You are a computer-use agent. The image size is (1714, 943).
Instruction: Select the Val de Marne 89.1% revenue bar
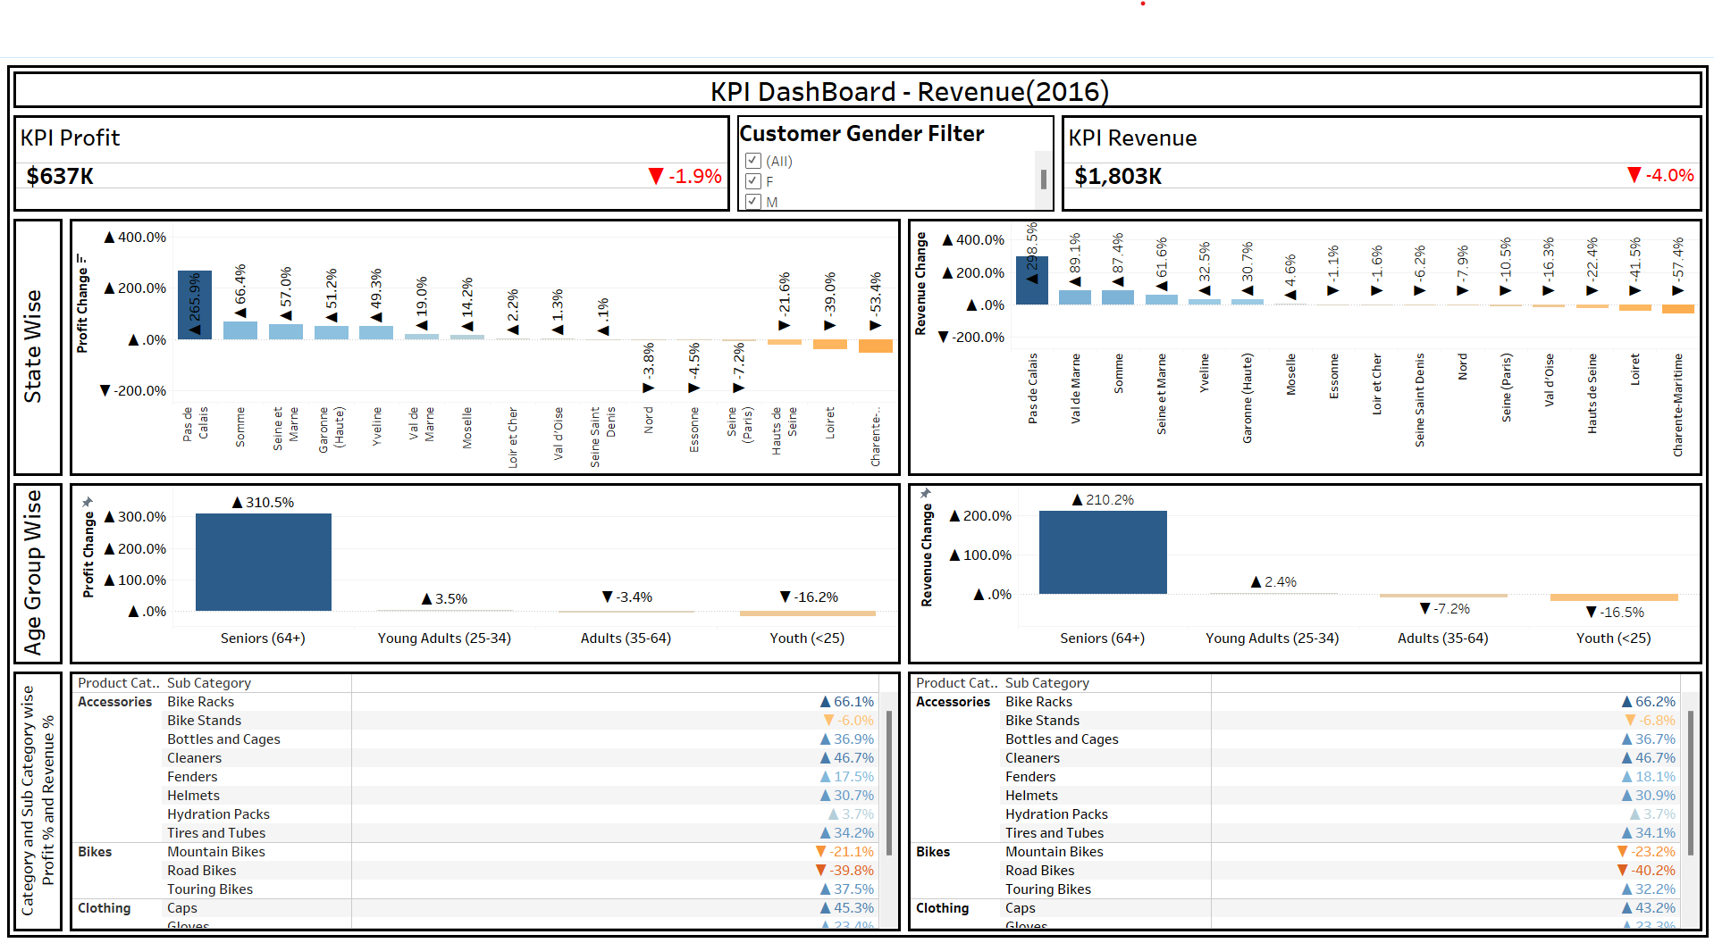[x=1075, y=297]
